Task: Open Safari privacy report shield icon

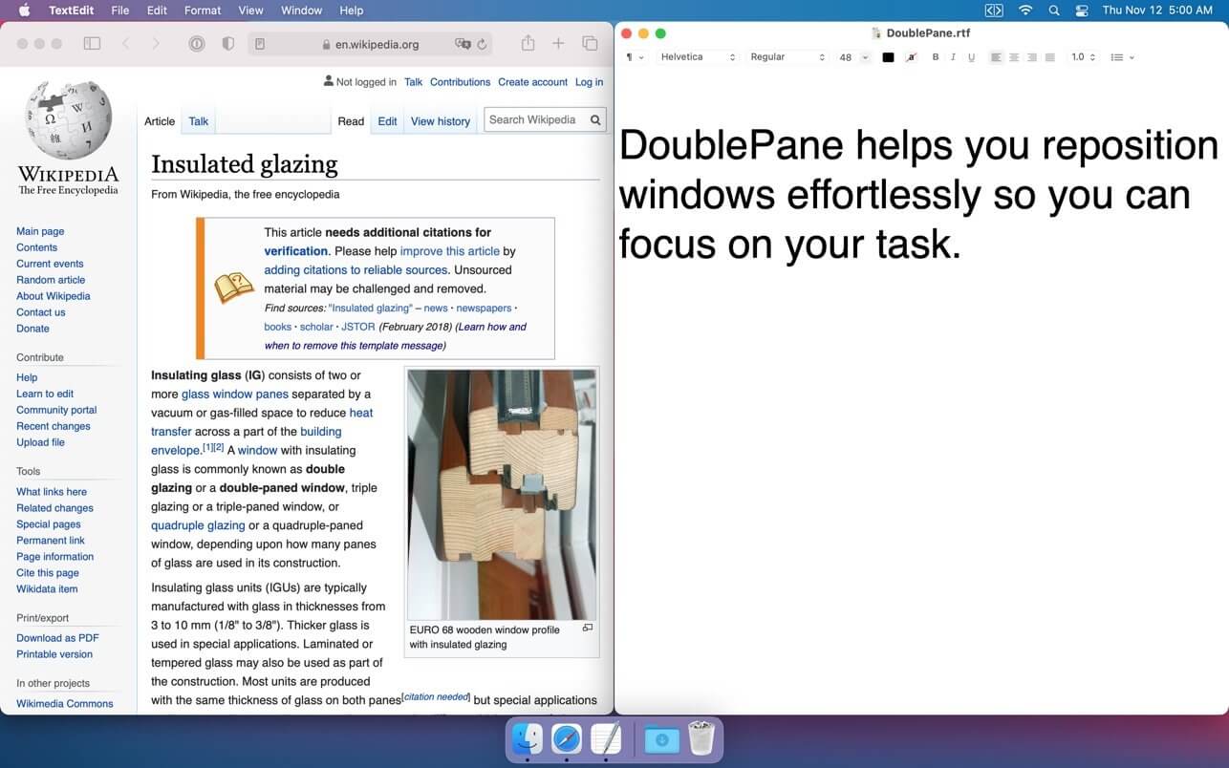Action: click(227, 44)
